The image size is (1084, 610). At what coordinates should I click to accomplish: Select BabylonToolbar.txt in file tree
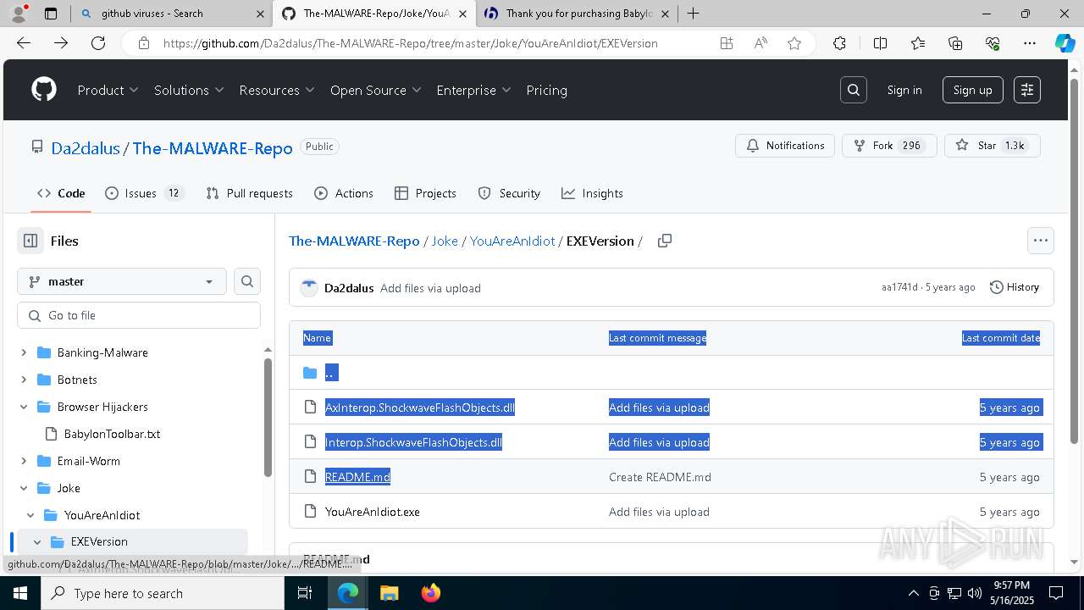(113, 434)
